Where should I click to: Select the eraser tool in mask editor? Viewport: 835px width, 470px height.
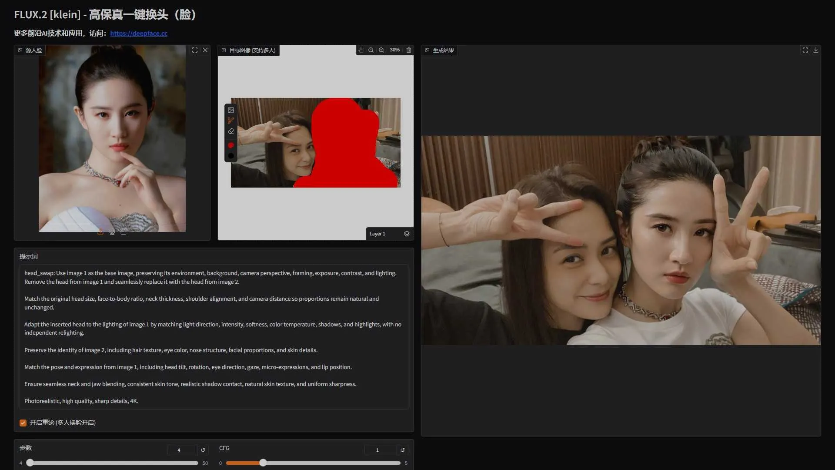(231, 131)
